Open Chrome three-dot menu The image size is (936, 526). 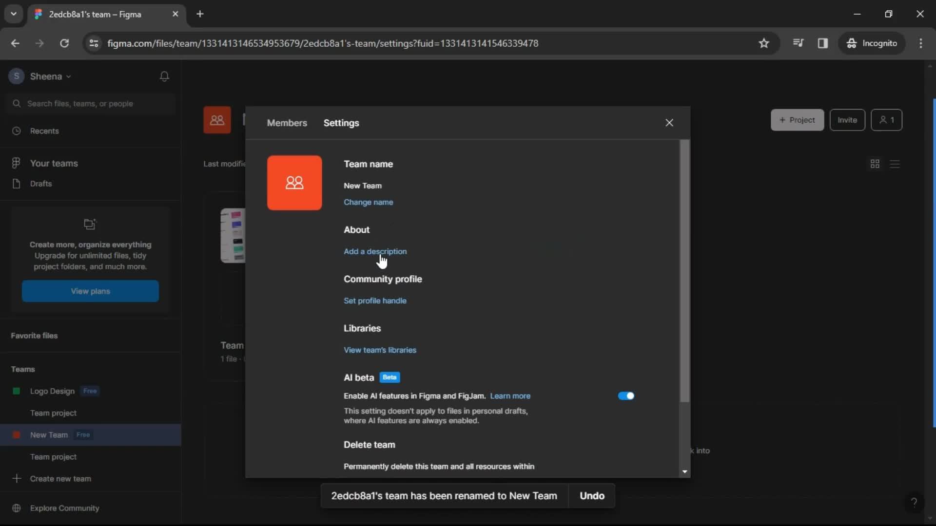pyautogui.click(x=921, y=43)
